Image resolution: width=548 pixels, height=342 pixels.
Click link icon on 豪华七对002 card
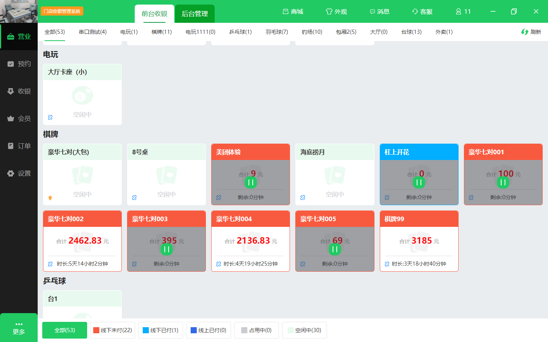tap(50, 264)
